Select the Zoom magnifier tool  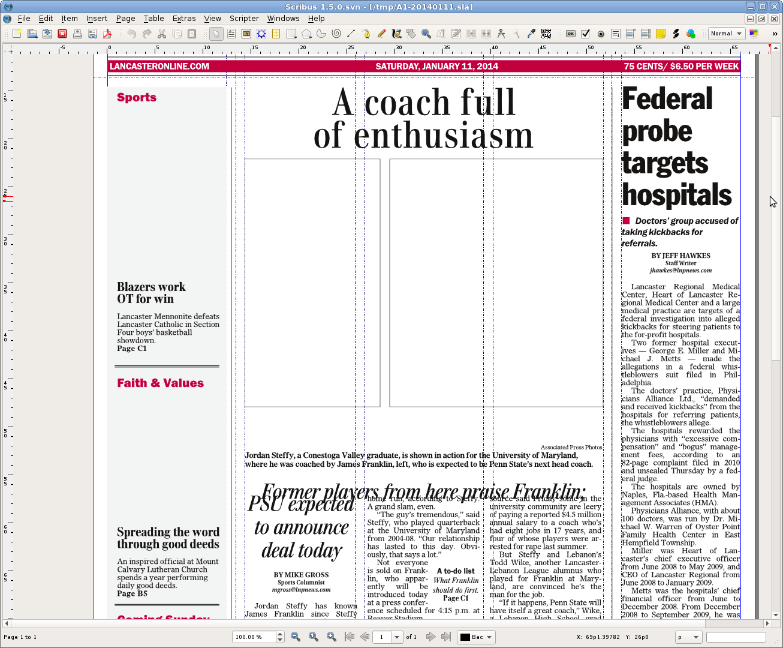pyautogui.click(x=426, y=34)
